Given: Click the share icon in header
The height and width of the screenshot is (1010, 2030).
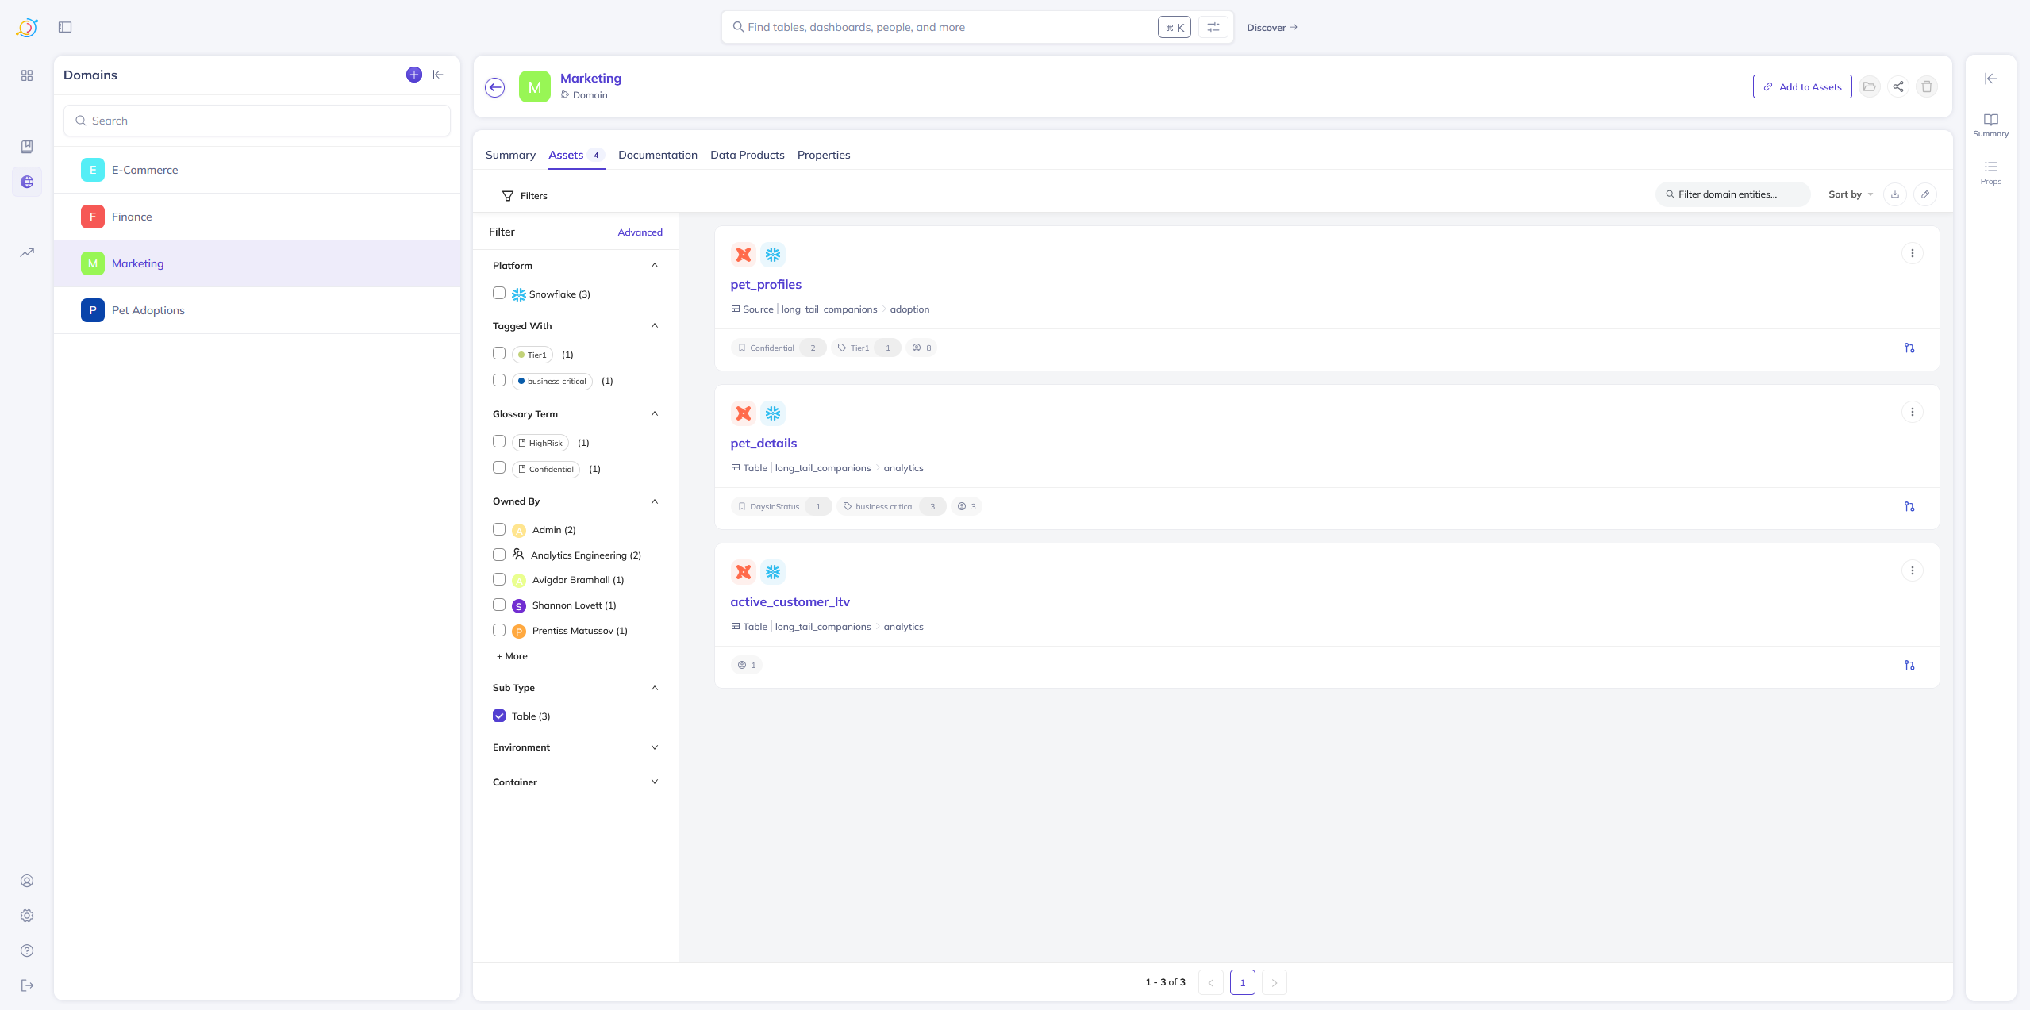Looking at the screenshot, I should pos(1897,87).
